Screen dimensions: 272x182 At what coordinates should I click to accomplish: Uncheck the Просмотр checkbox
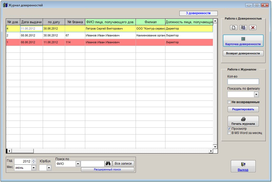click(x=229, y=128)
